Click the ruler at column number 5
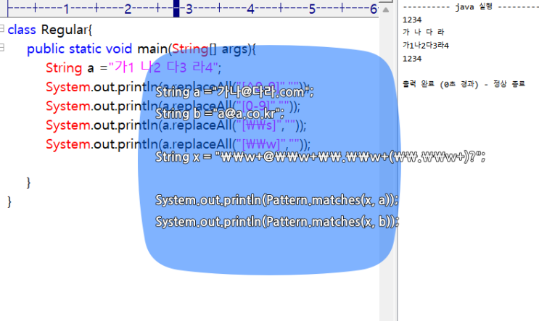The image size is (539, 321). point(312,9)
